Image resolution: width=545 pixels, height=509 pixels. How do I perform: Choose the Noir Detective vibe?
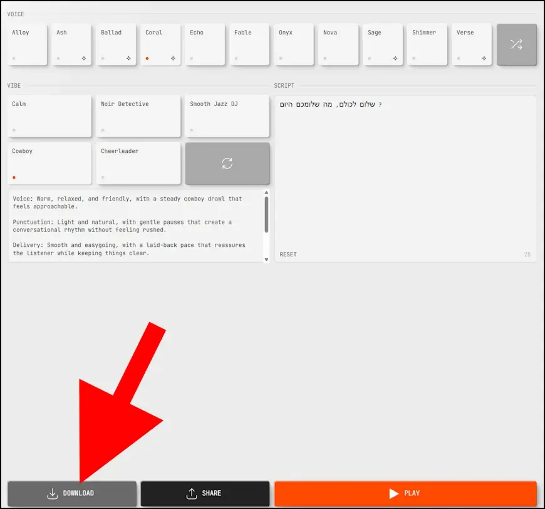pos(138,116)
